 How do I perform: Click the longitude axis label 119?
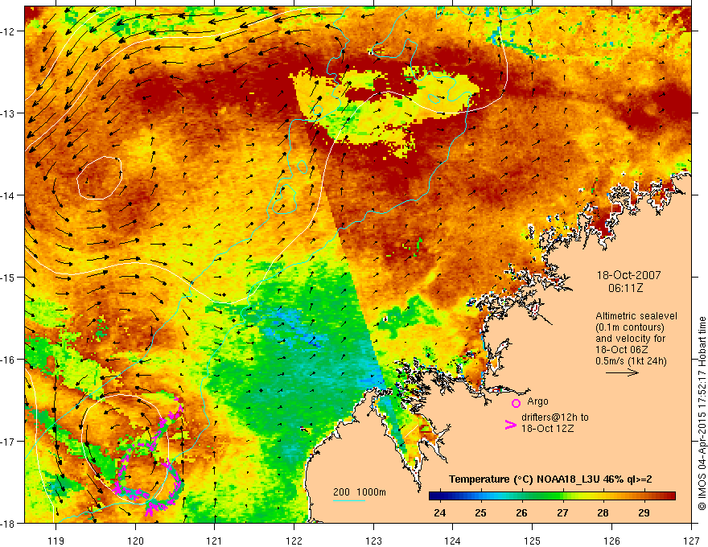(x=56, y=541)
